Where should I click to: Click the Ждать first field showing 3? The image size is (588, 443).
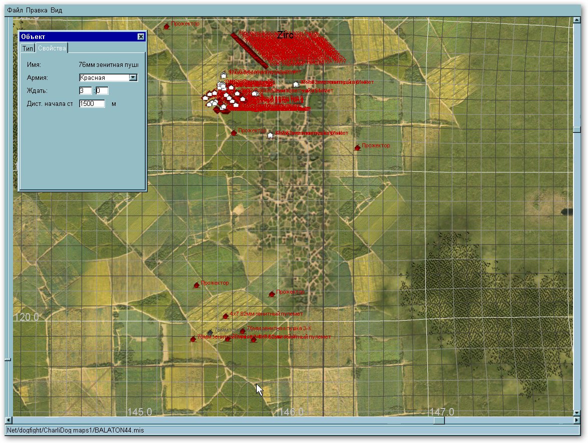pos(85,90)
